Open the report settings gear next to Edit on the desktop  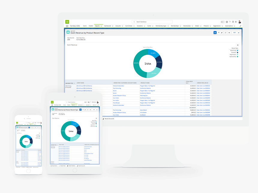point(229,33)
